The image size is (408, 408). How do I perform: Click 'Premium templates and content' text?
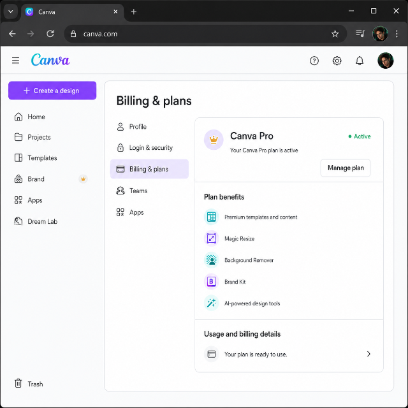coord(261,217)
